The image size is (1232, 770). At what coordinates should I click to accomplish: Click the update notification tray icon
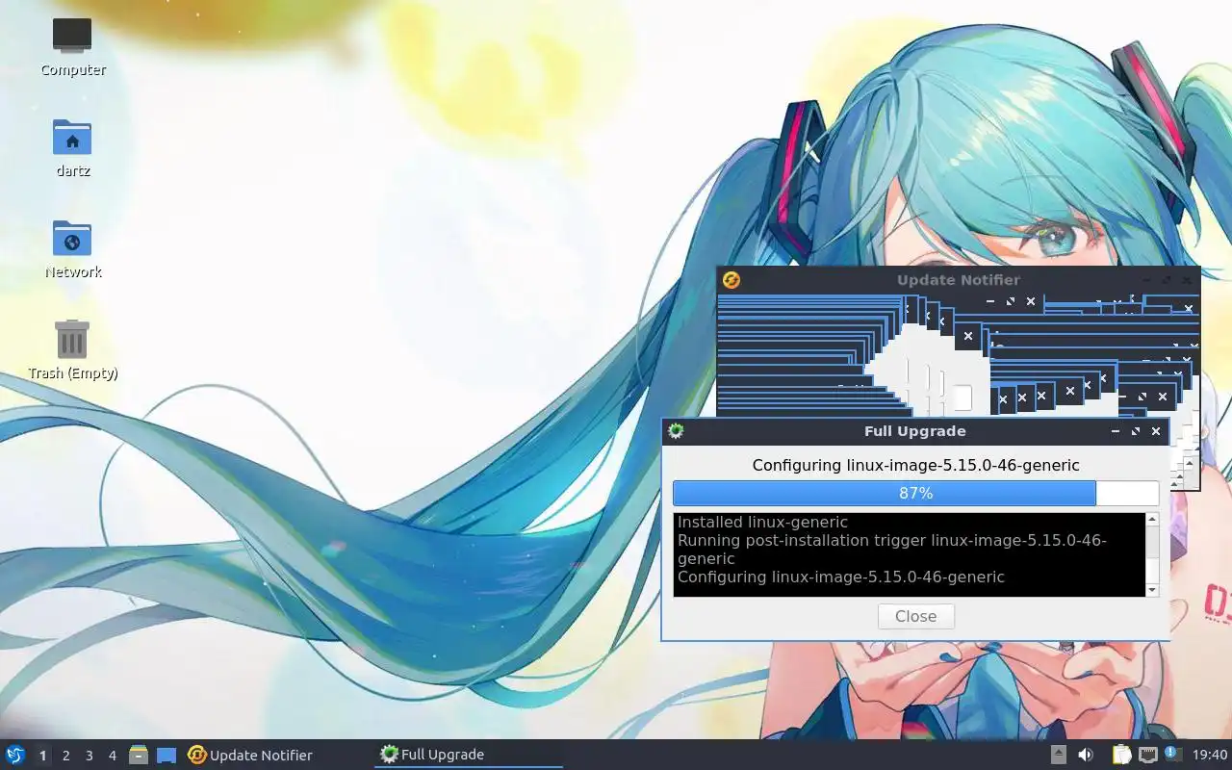(x=1171, y=754)
